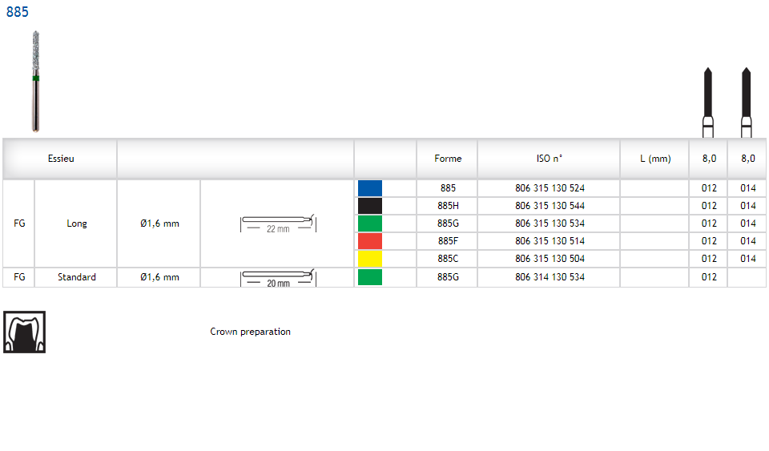Select the blue swatch for form 885
Screen dimensions: 769x451
[x=370, y=188]
